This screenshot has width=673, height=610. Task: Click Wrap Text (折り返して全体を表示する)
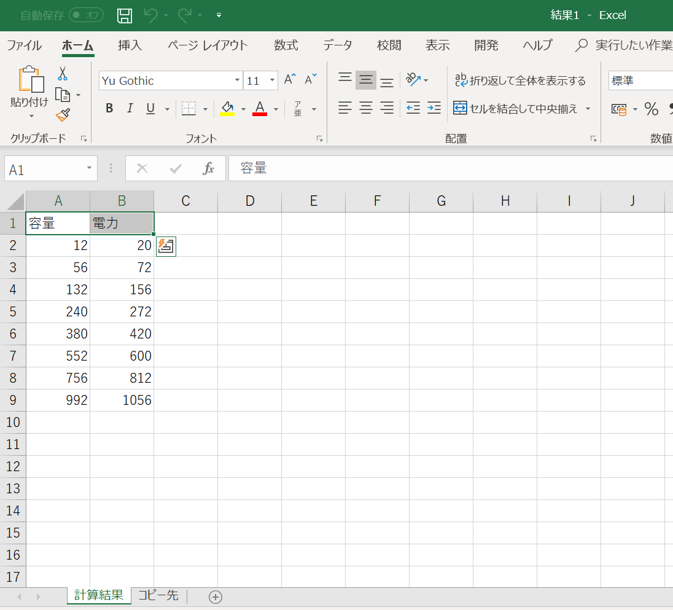pyautogui.click(x=519, y=80)
